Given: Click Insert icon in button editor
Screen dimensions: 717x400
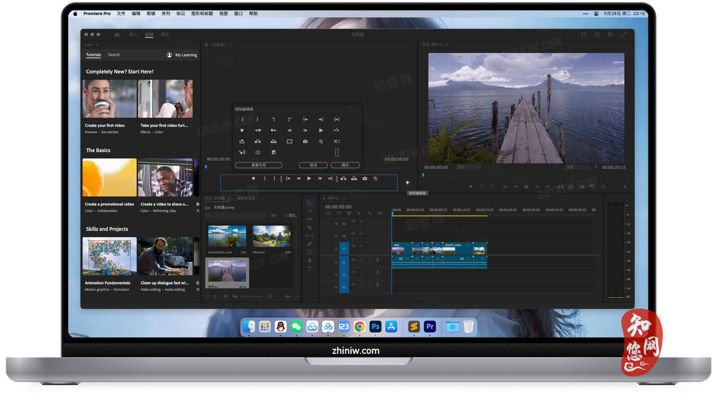Looking at the screenshot, I should (258, 142).
